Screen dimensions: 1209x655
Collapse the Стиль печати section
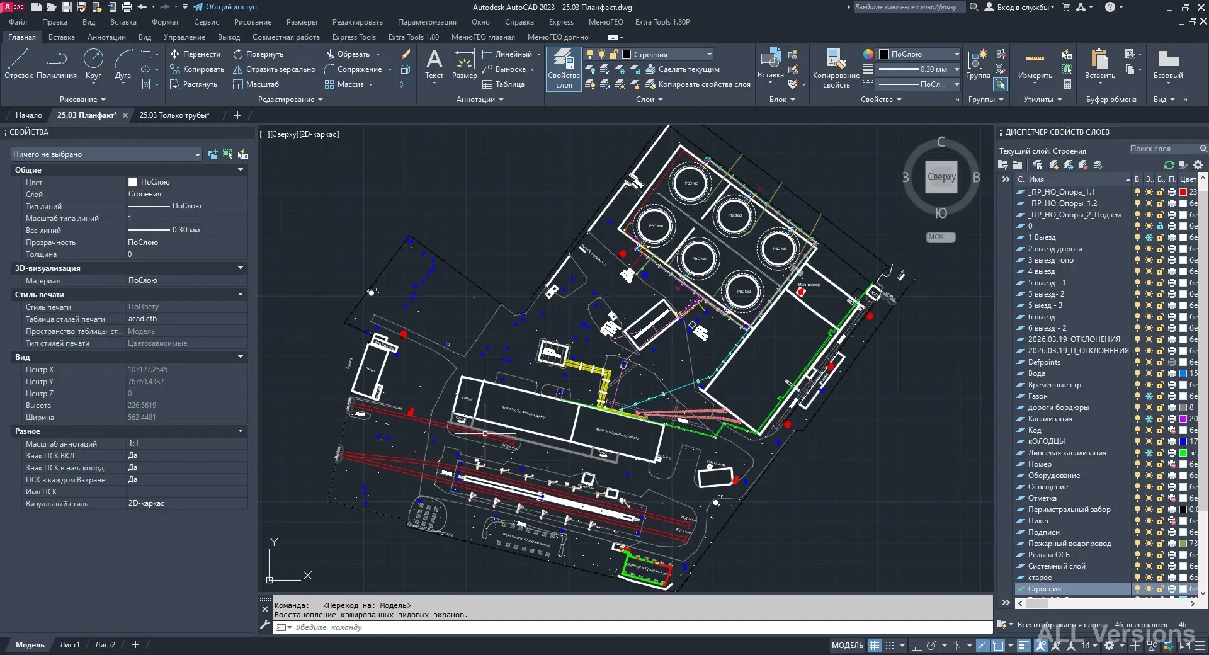coord(241,295)
